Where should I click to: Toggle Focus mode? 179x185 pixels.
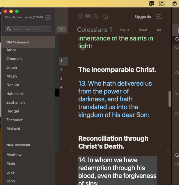click(x=125, y=30)
